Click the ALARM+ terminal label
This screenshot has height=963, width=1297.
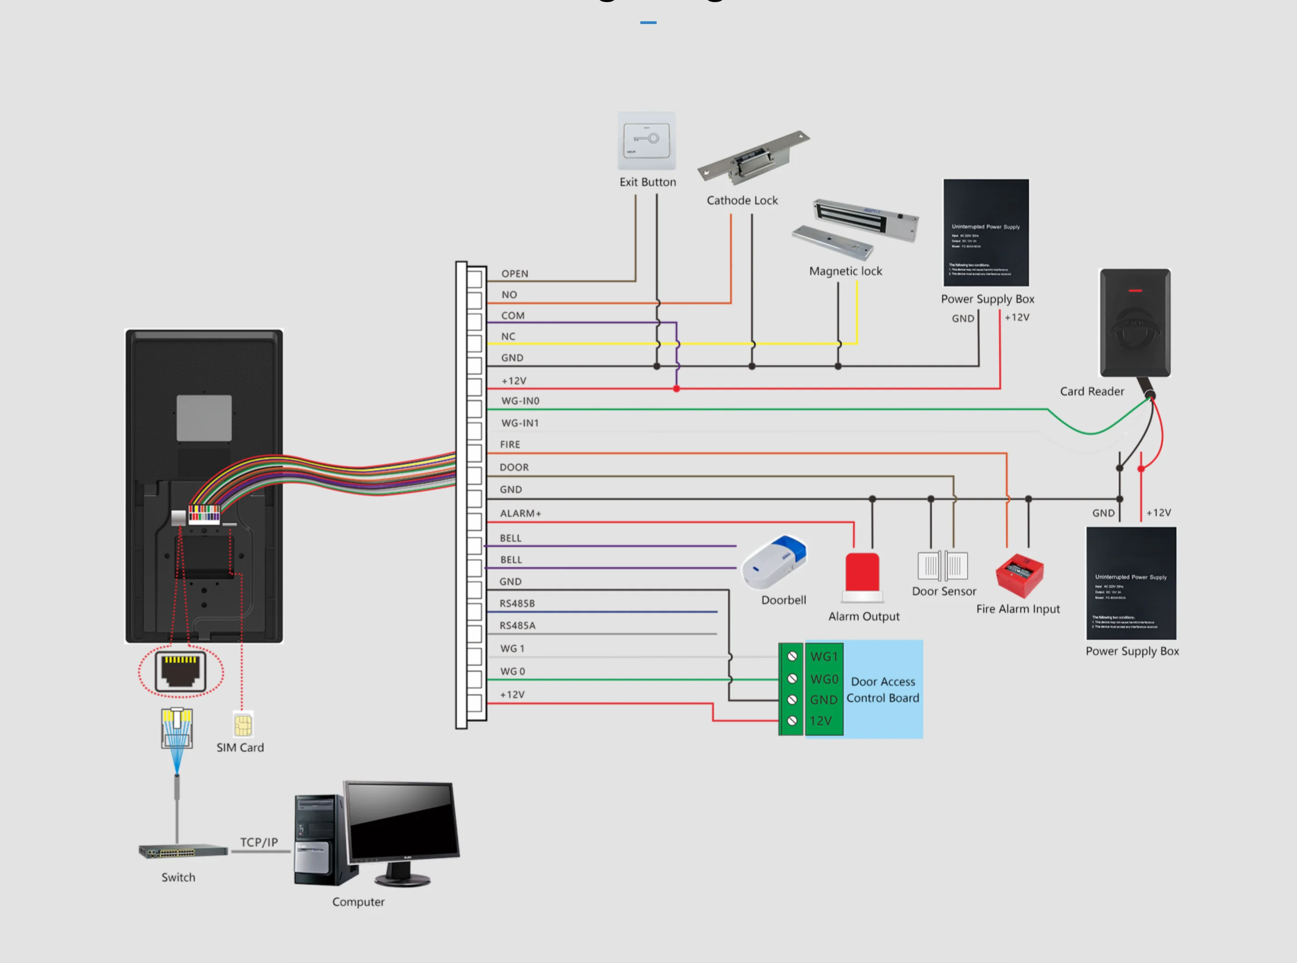(x=520, y=513)
